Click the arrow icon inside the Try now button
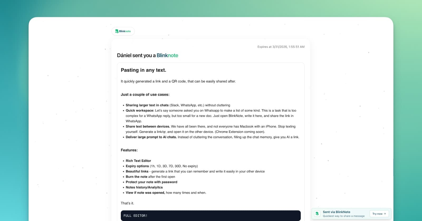Viewport: 422px width, 221px height. coord(385,214)
